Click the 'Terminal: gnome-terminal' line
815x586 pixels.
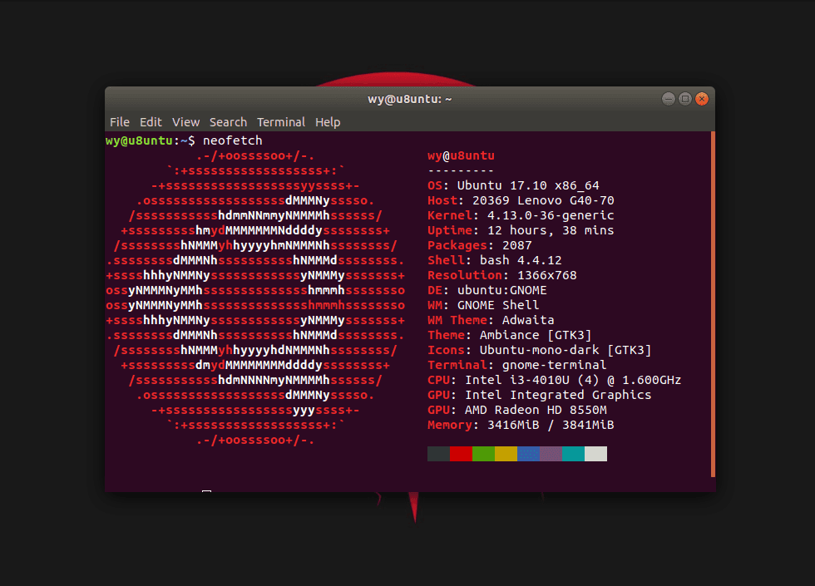pyautogui.click(x=517, y=365)
